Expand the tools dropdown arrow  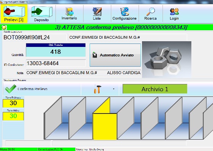pos(114,89)
